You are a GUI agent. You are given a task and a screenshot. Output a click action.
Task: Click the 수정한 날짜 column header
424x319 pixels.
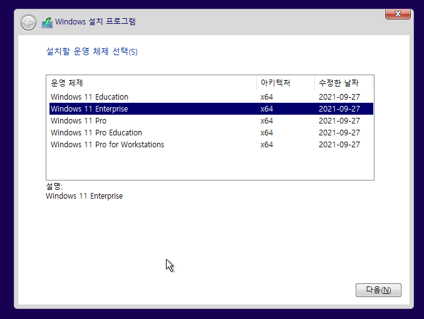pos(344,83)
